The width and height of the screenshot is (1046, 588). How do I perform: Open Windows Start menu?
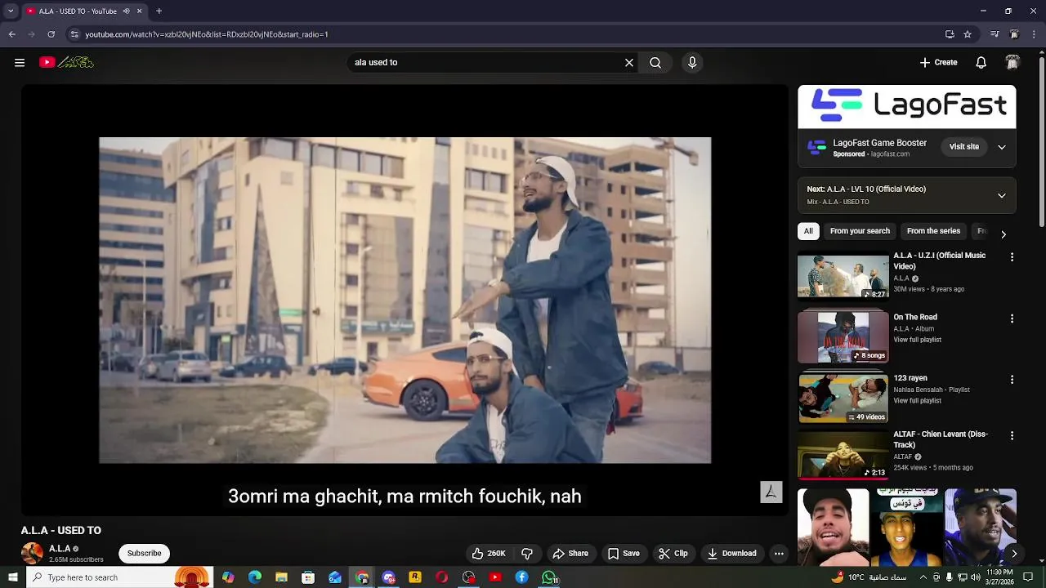12,577
